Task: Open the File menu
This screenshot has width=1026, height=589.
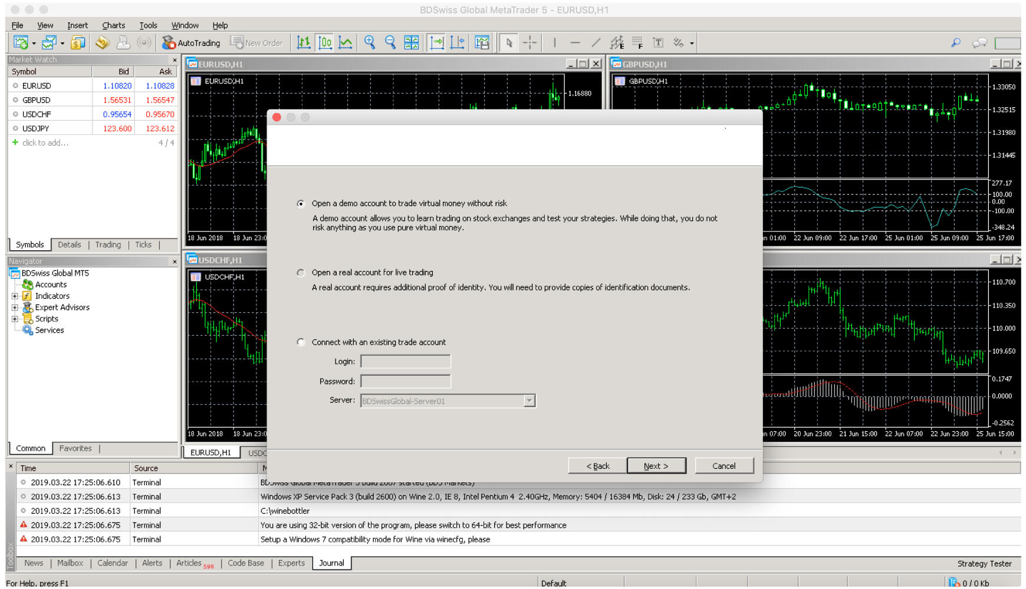Action: (x=18, y=25)
